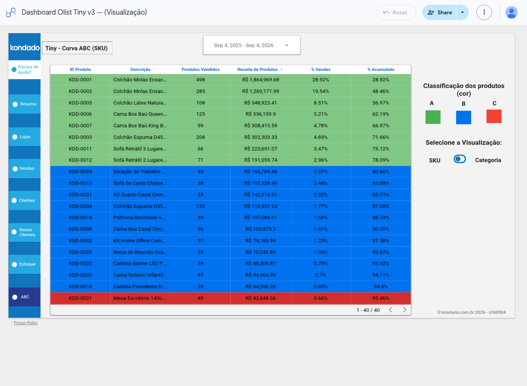The height and width of the screenshot is (386, 527).
Task: Navigate to the Novos Clientes page
Action: click(x=25, y=232)
